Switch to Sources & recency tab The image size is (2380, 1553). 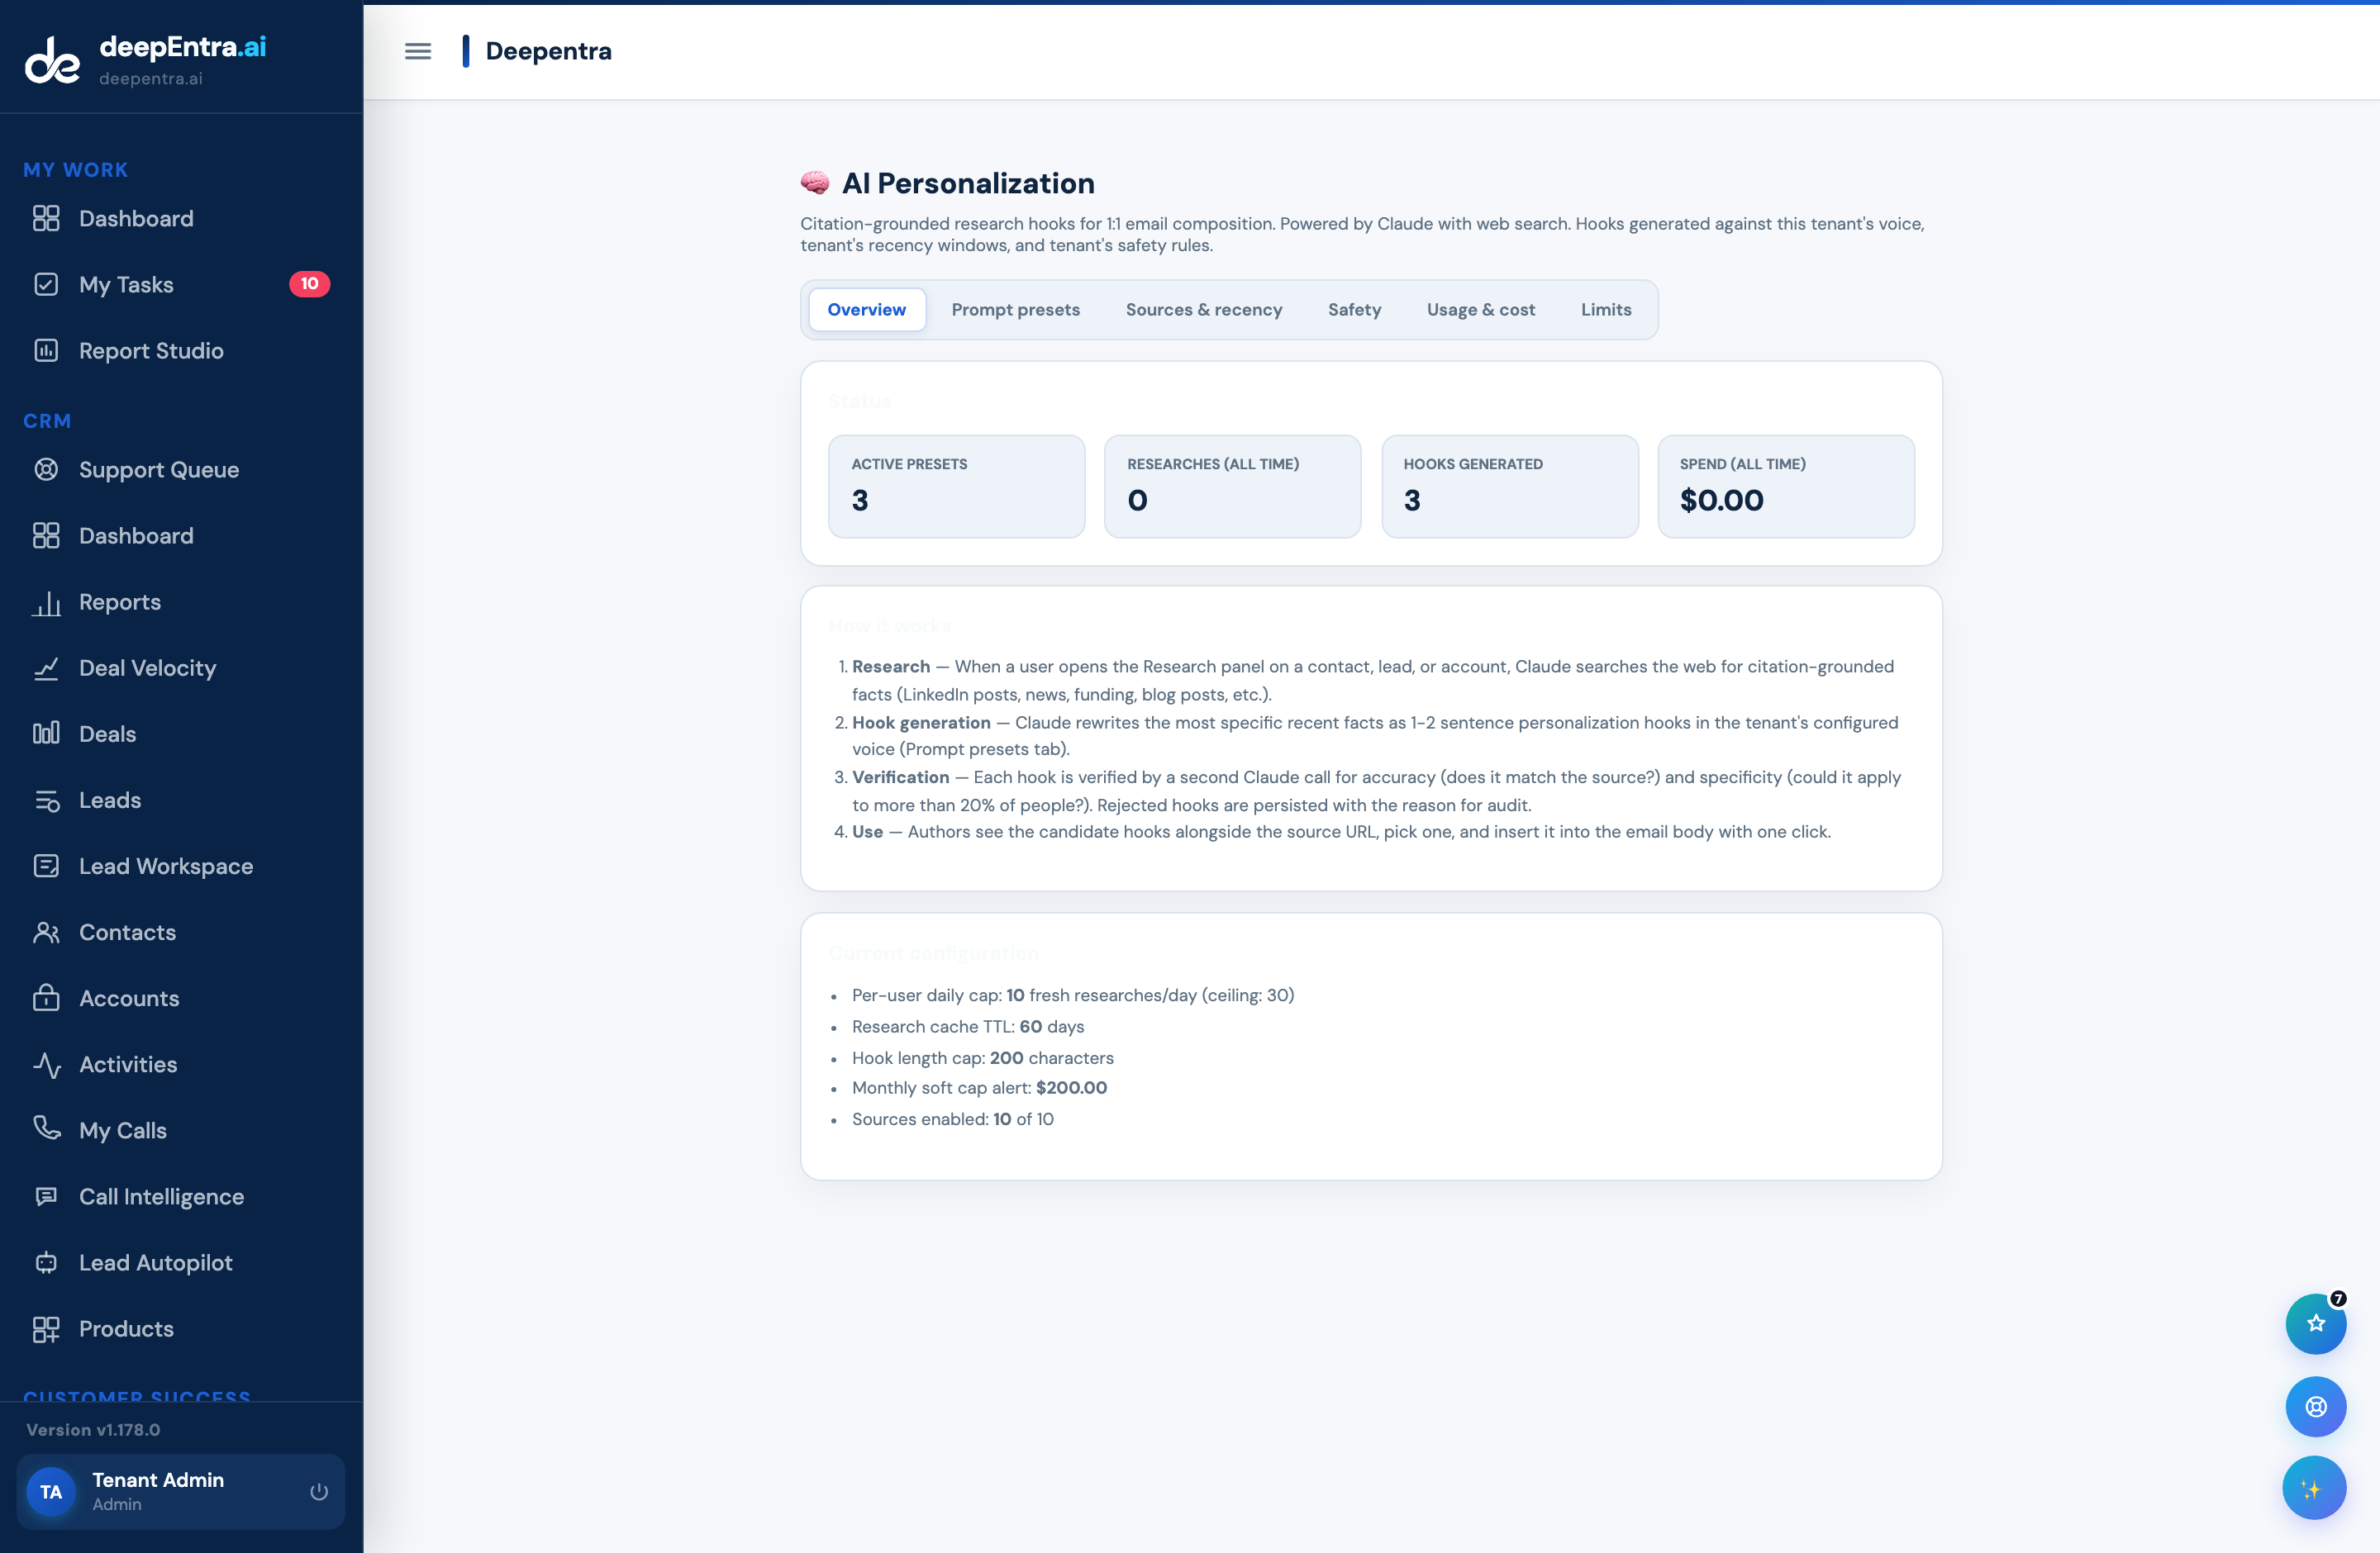pos(1204,310)
